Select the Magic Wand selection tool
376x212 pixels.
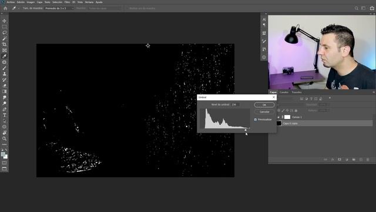coord(4,38)
